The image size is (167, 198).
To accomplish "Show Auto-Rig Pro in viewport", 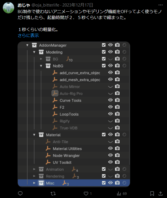I will [110, 94].
